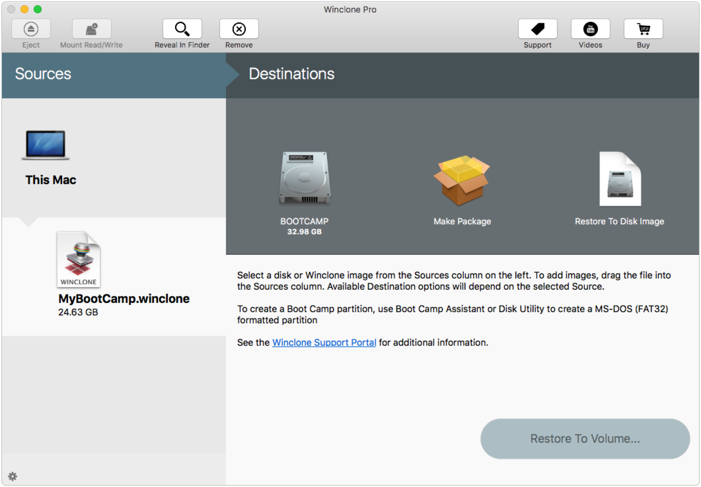
Task: Click the Remove toolbar icon
Action: (x=239, y=29)
